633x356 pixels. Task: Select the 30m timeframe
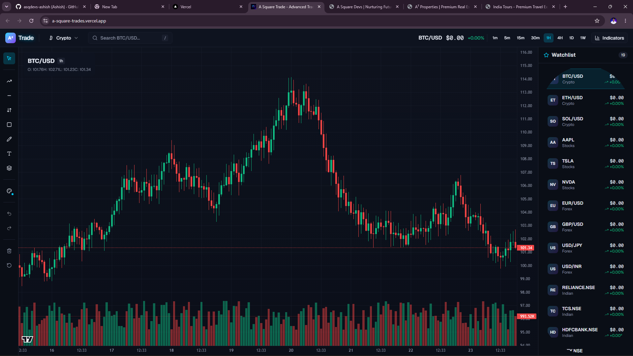pos(535,38)
